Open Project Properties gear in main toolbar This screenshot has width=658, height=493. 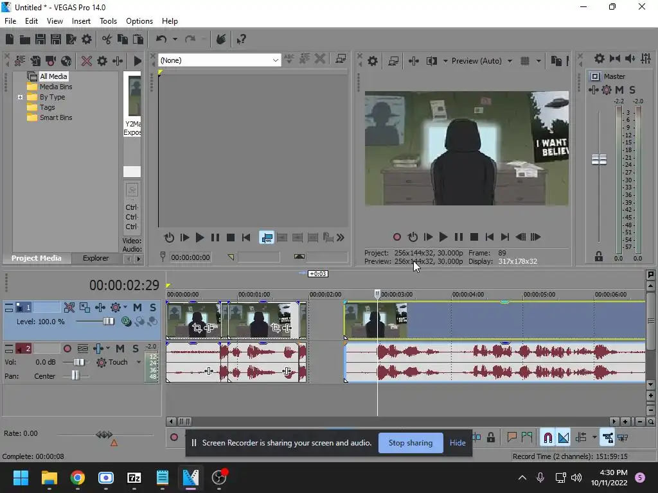(x=87, y=39)
